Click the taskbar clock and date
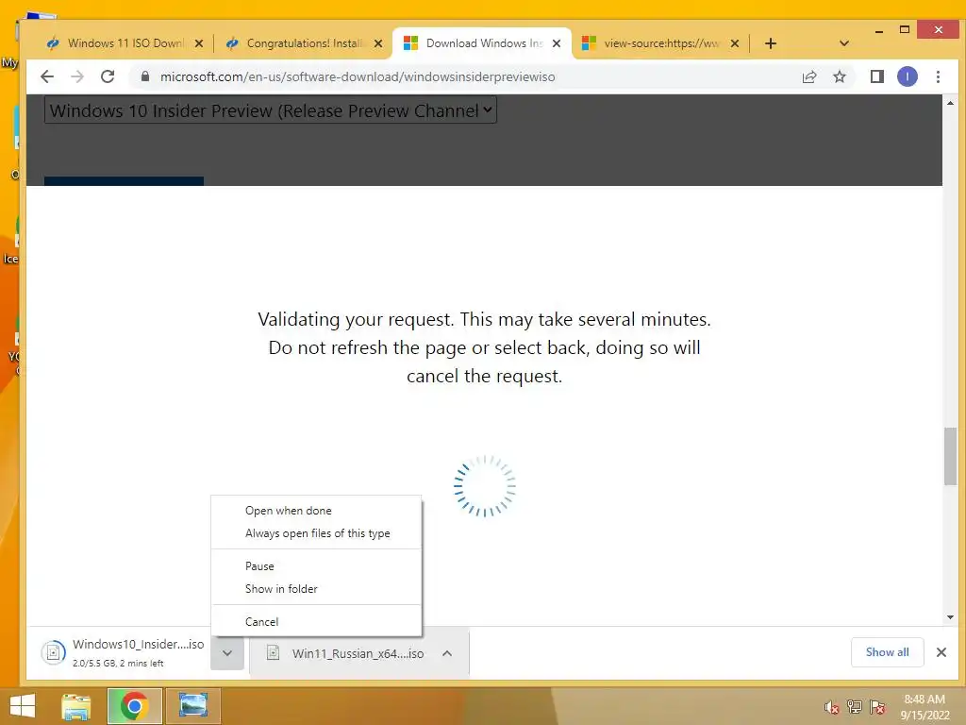Viewport: 966px width, 725px height. (924, 707)
